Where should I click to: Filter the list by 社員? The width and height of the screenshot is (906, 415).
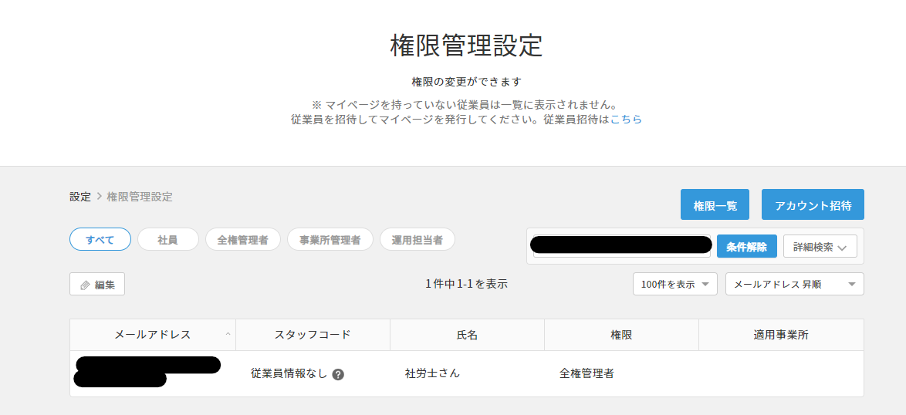click(167, 240)
